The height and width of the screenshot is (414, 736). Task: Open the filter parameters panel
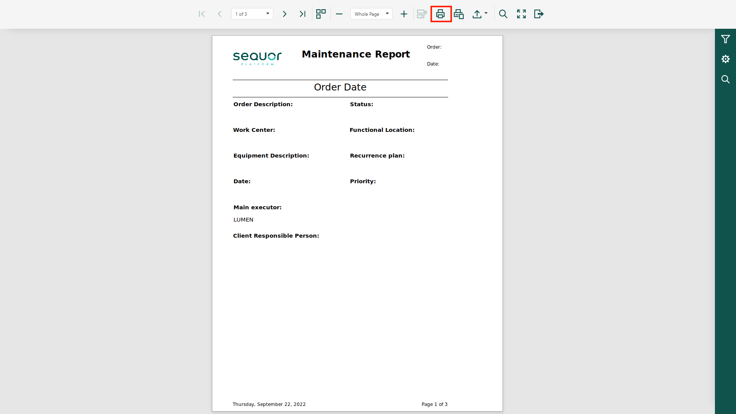725,39
